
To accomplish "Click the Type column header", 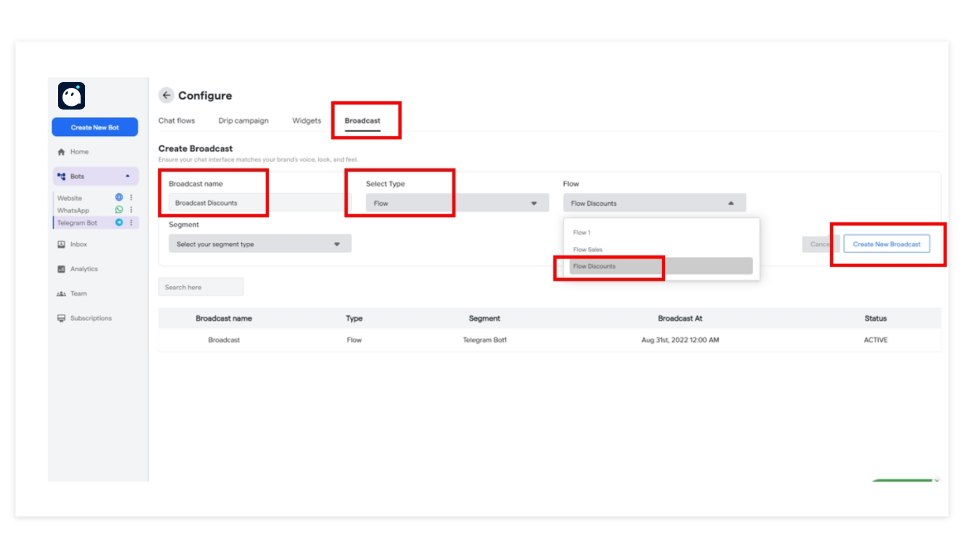I will 354,318.
